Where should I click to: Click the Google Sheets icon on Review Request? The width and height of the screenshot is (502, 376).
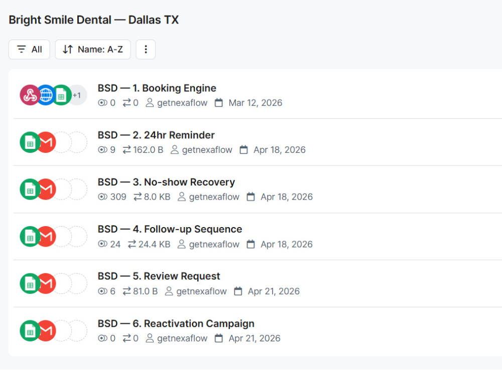point(30,284)
